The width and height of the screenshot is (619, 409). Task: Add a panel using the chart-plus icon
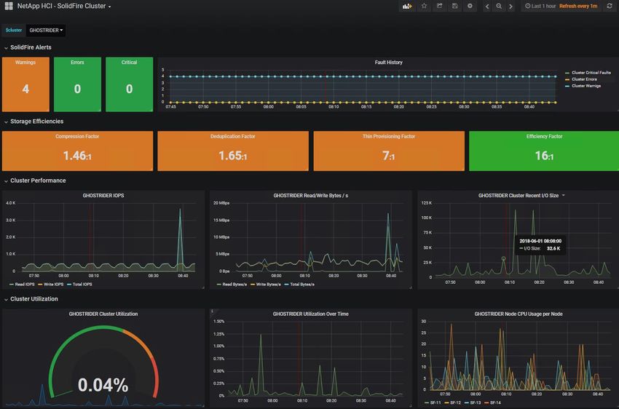(x=407, y=6)
